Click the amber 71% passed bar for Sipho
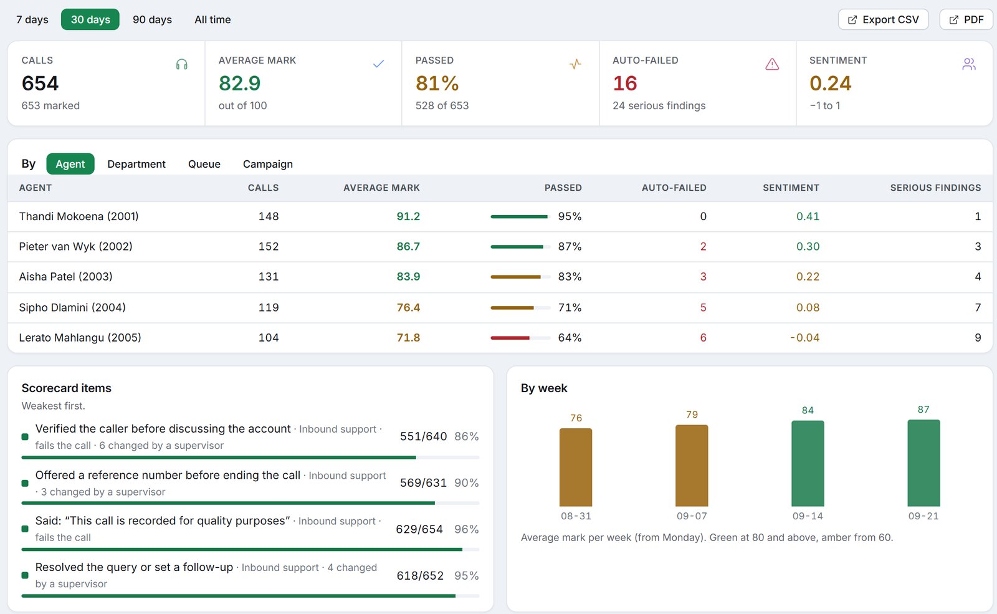Screen dimensions: 997x614 coord(520,307)
